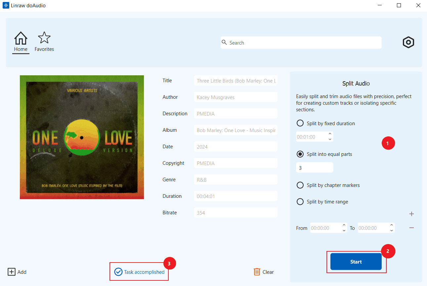Screen dimensions: 427x286
Task: Open settings hexagon icon
Action: point(408,43)
